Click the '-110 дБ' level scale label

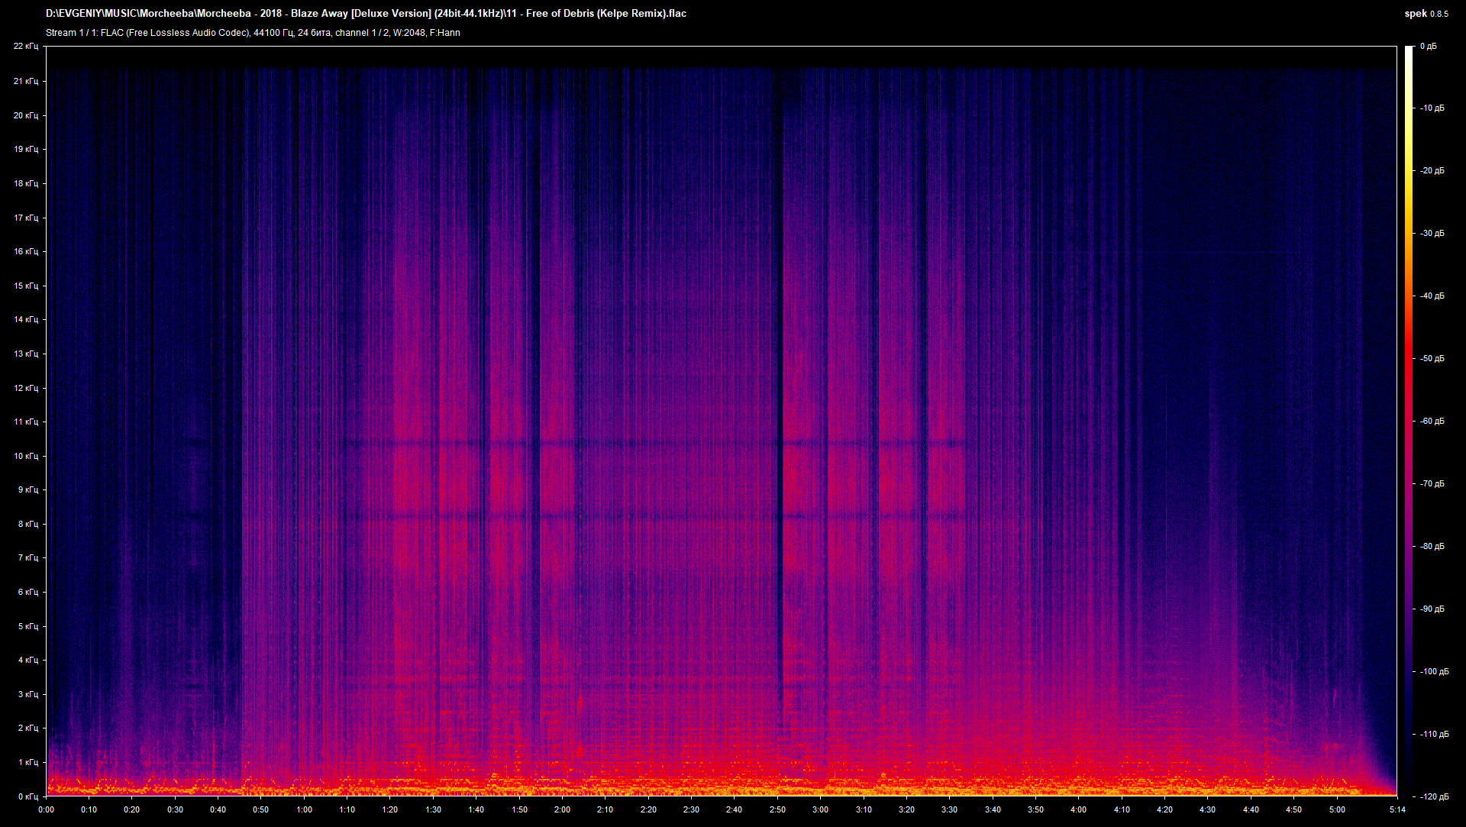pyautogui.click(x=1435, y=735)
